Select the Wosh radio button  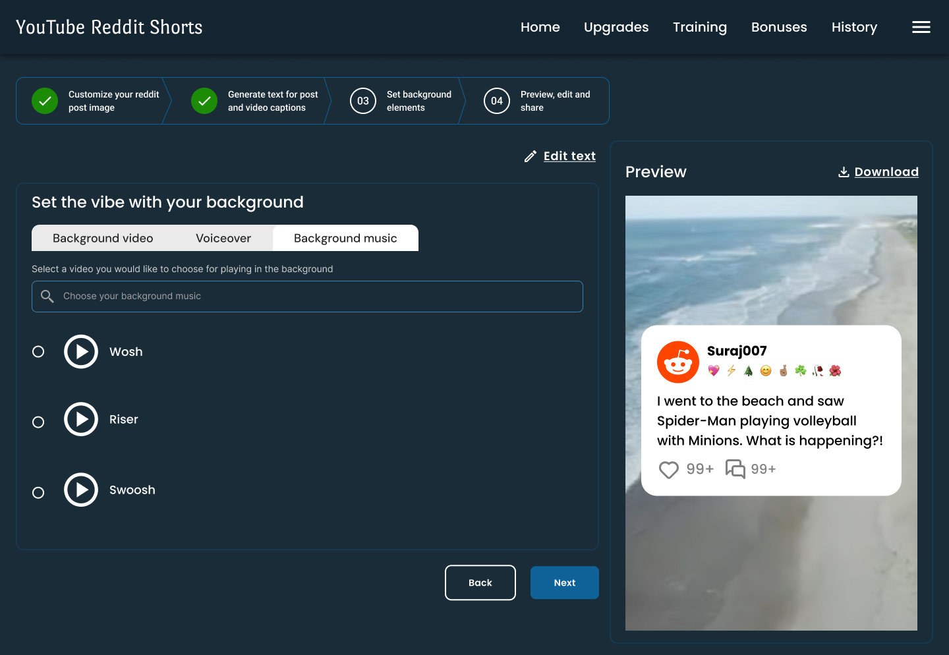coord(38,351)
